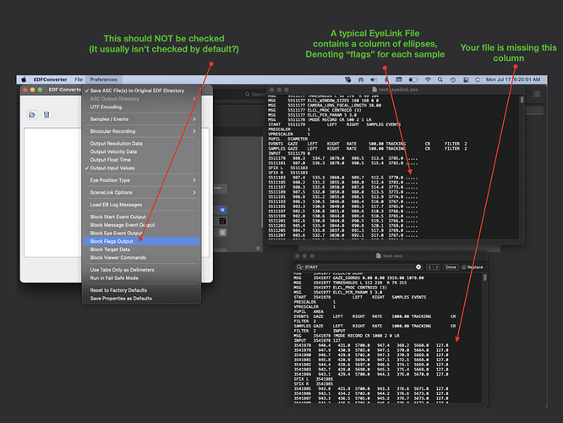This screenshot has height=423, width=563.
Task: Expand the SceneLink Options submenu
Action: [x=141, y=192]
